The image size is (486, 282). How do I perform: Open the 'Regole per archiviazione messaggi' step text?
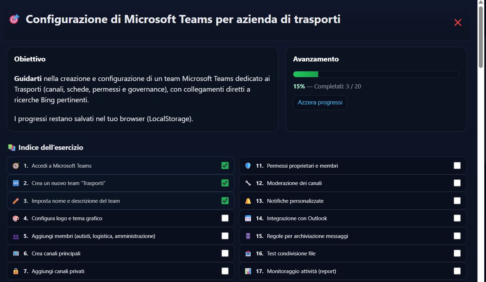pos(308,236)
